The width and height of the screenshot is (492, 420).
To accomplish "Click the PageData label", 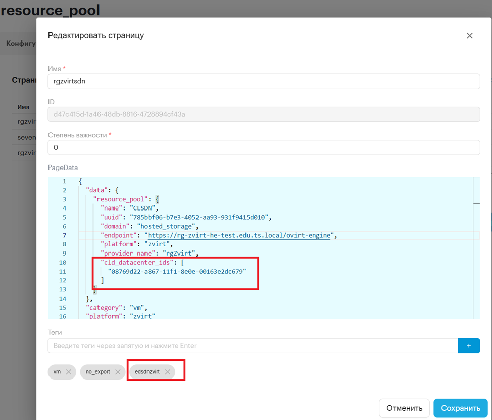I will [63, 168].
